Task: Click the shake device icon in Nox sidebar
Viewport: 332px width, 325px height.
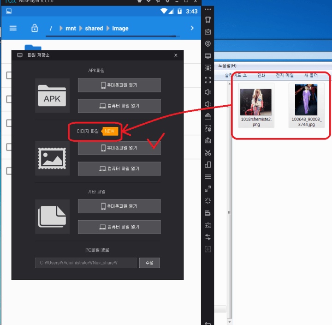Action: 207,20
